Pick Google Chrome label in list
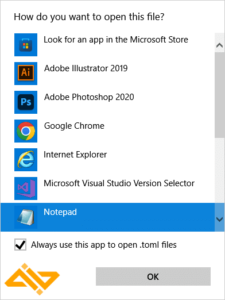The height and width of the screenshot is (300, 225). coord(74,126)
